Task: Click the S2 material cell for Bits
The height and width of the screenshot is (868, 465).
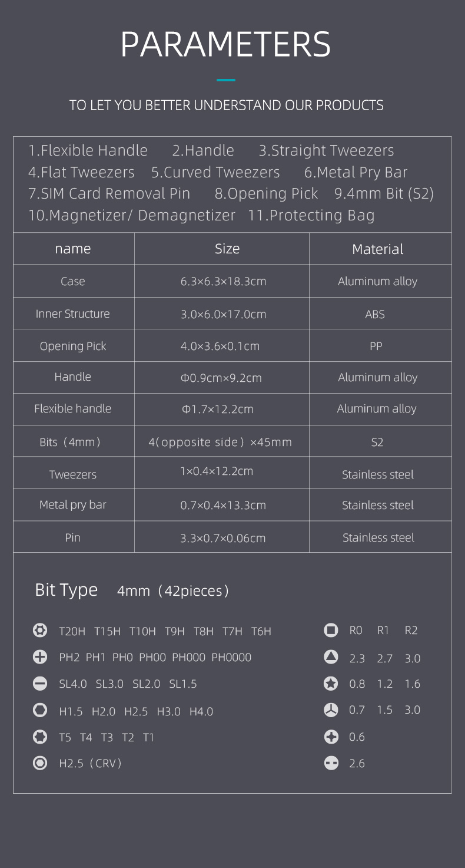Action: (x=377, y=442)
